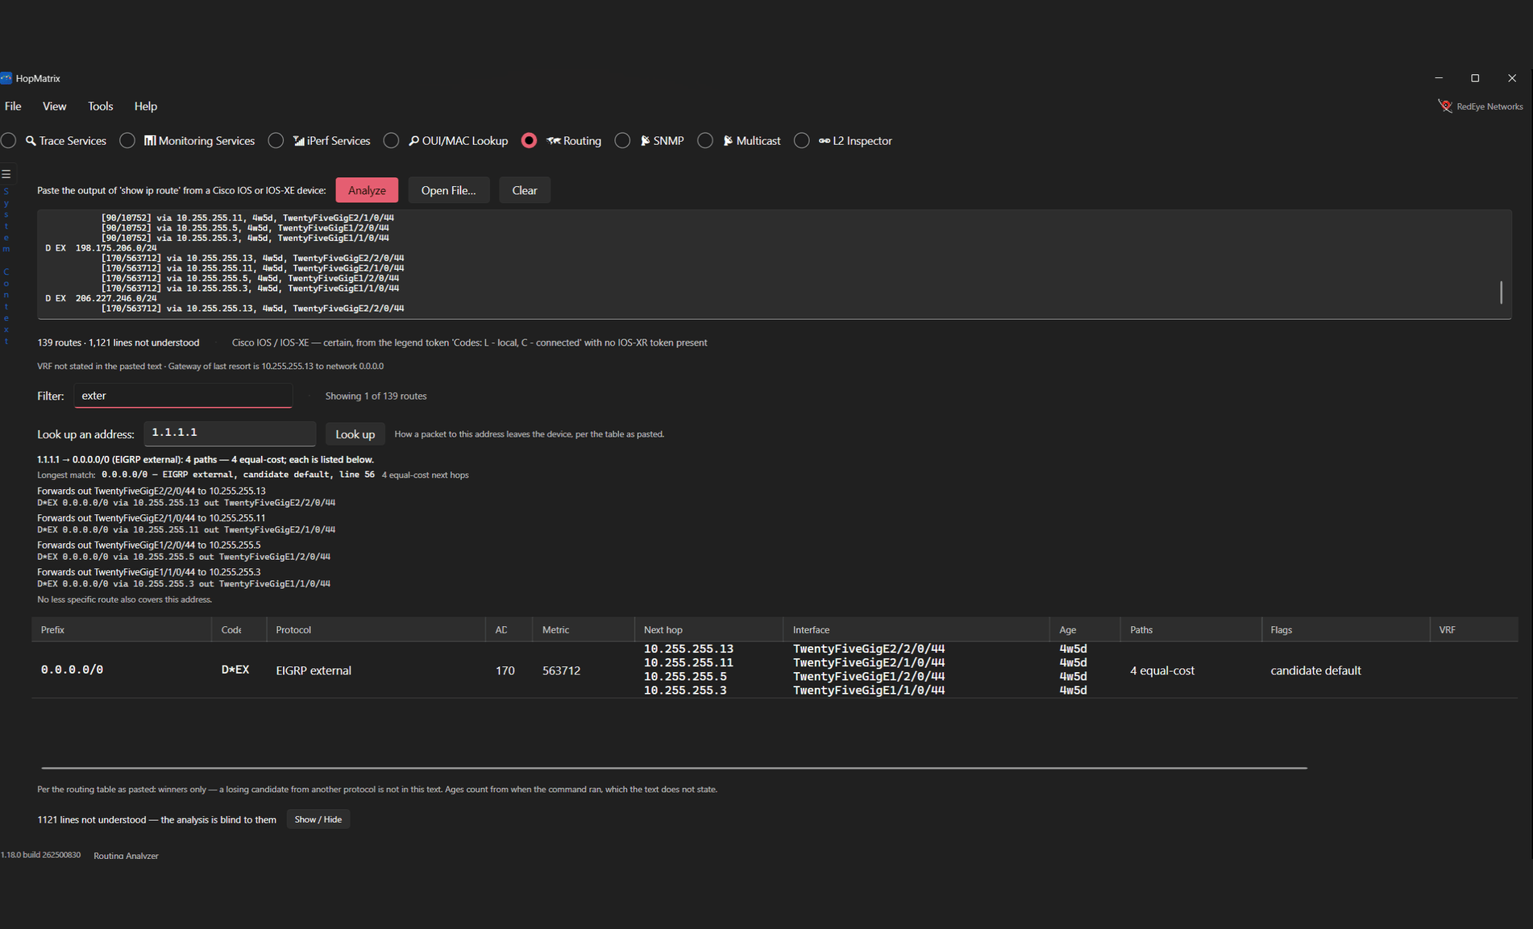Click the Monitoring Services chart icon
The width and height of the screenshot is (1533, 929).
[150, 141]
